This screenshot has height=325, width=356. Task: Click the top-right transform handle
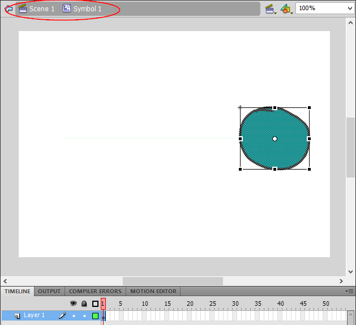309,108
